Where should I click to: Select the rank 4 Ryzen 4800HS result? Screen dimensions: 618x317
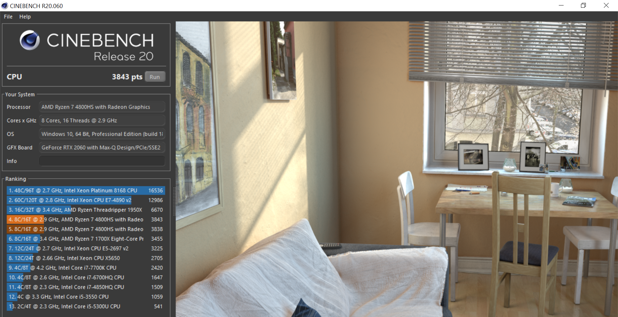click(x=86, y=219)
